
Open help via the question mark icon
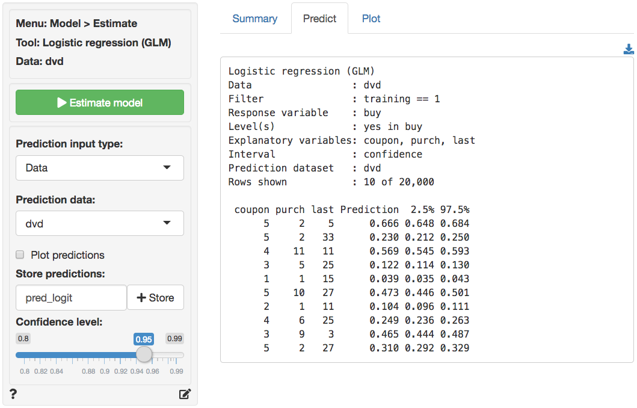[13, 394]
